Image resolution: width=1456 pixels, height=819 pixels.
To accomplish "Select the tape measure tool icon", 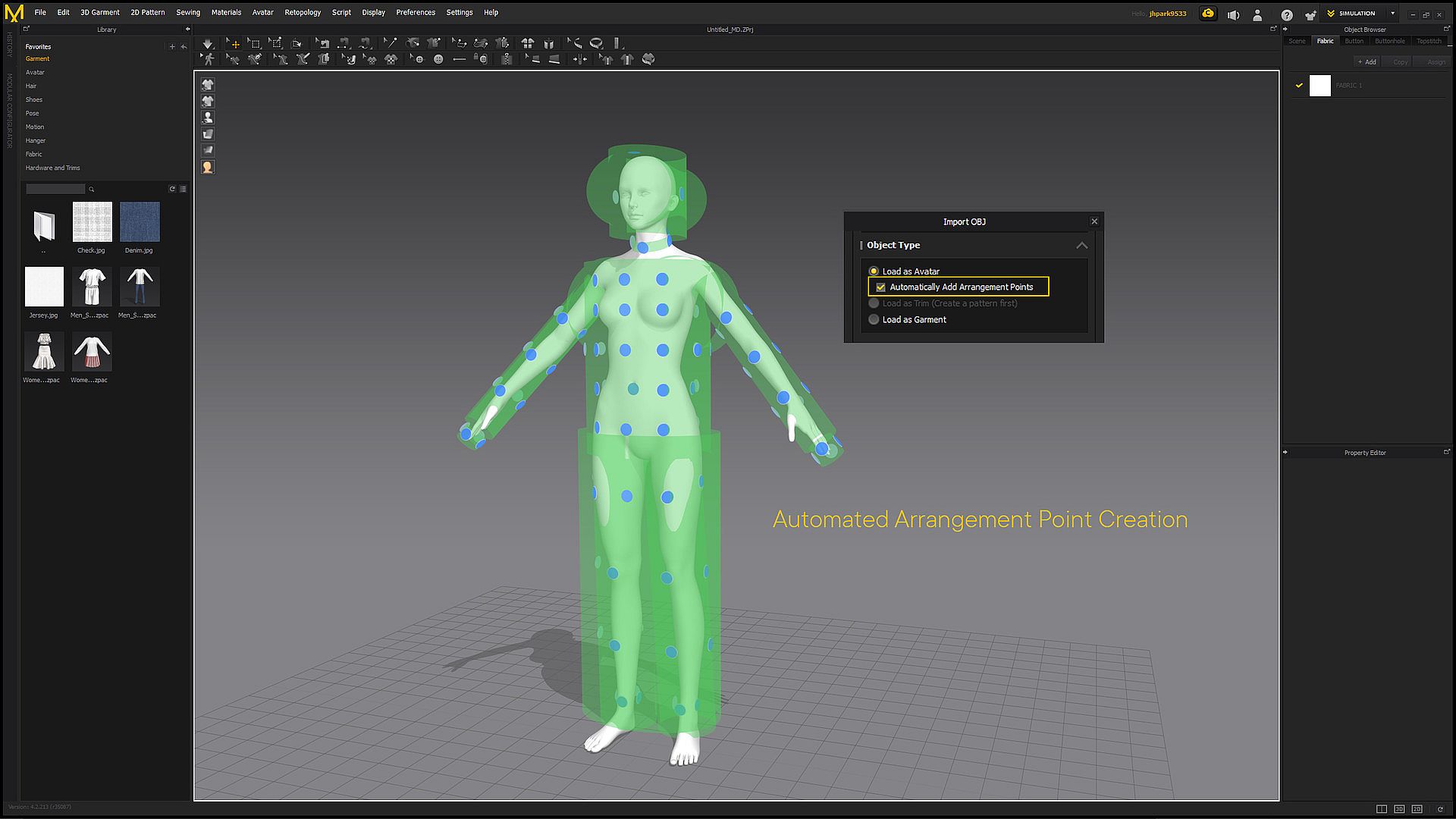I will (597, 43).
